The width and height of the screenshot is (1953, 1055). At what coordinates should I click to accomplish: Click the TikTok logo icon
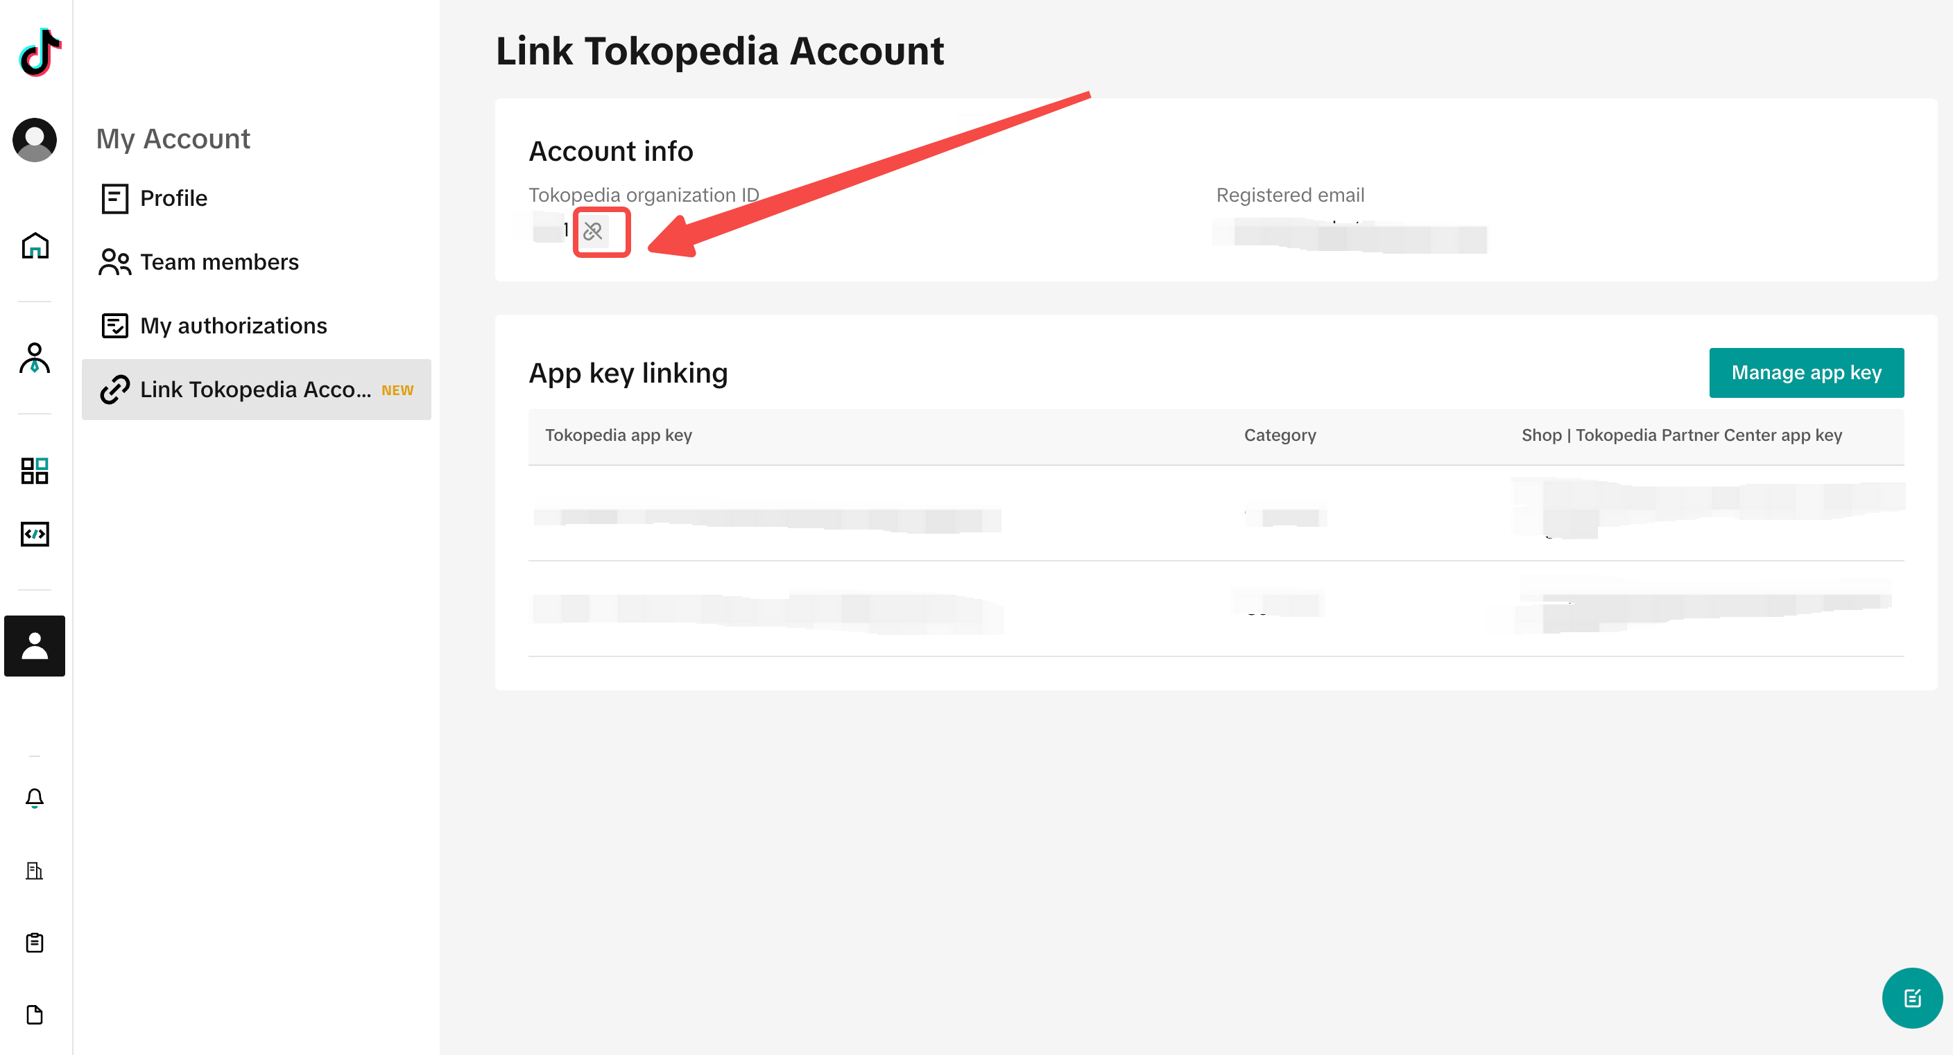point(40,52)
